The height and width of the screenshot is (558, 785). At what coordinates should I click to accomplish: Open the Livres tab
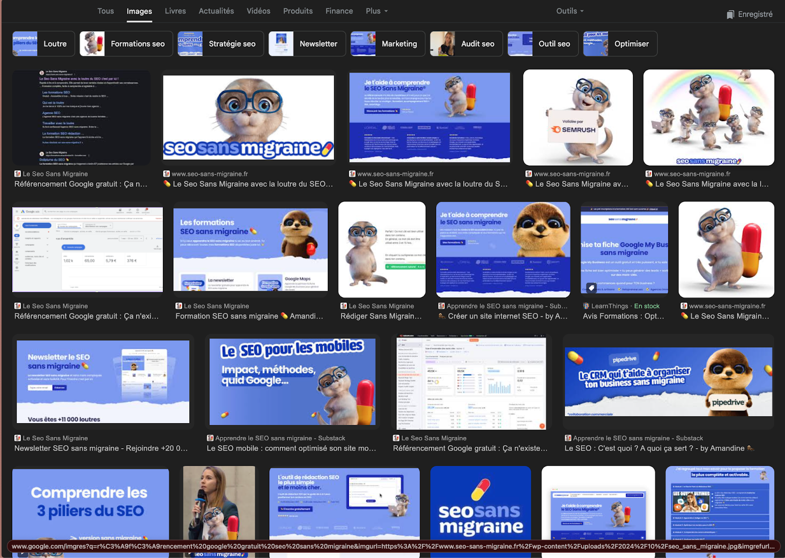[x=175, y=11]
